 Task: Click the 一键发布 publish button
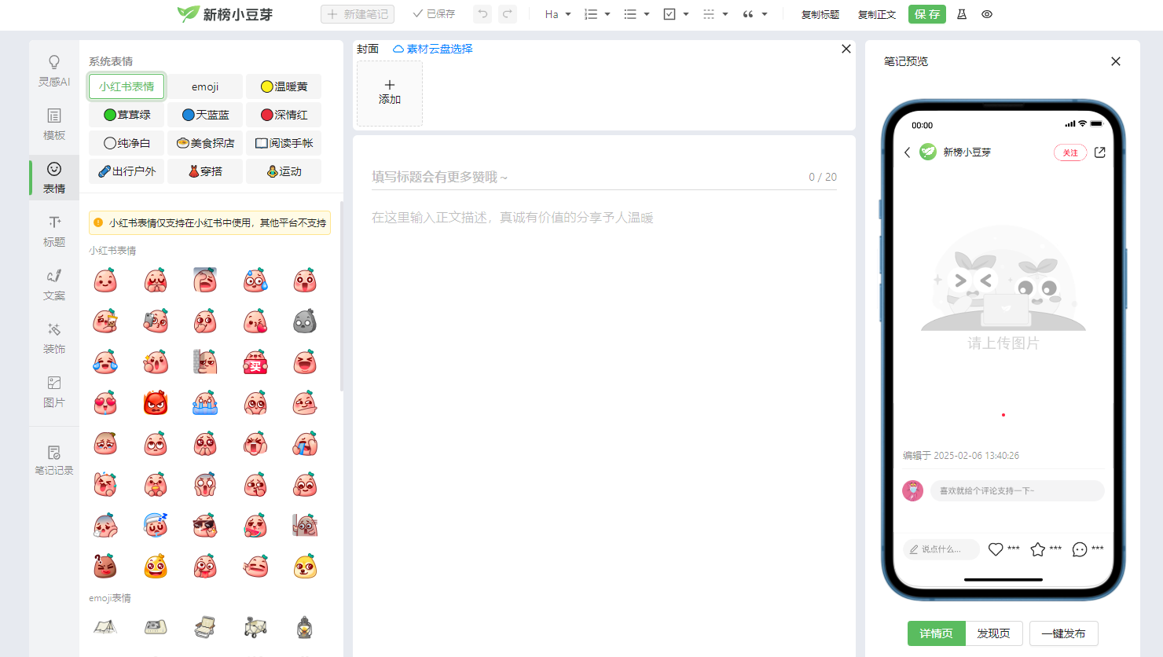point(1064,633)
